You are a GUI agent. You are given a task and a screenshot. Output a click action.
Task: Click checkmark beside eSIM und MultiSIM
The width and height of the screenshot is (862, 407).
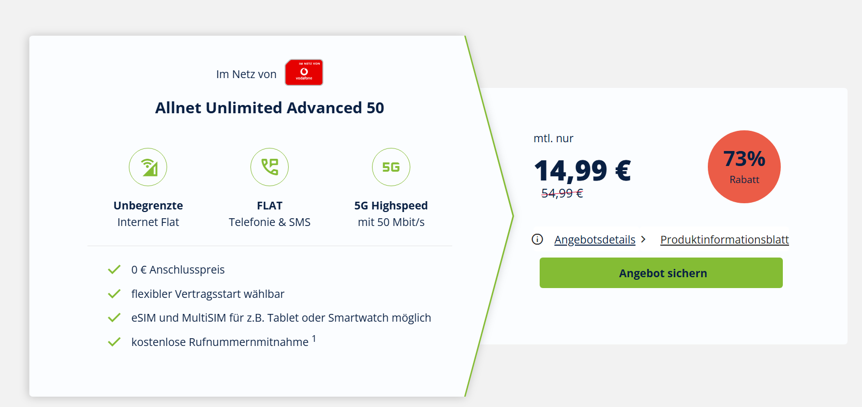(x=114, y=318)
